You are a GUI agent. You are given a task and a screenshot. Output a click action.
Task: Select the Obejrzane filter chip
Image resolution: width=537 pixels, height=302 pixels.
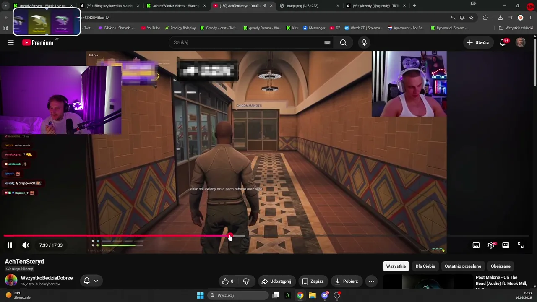(501, 266)
